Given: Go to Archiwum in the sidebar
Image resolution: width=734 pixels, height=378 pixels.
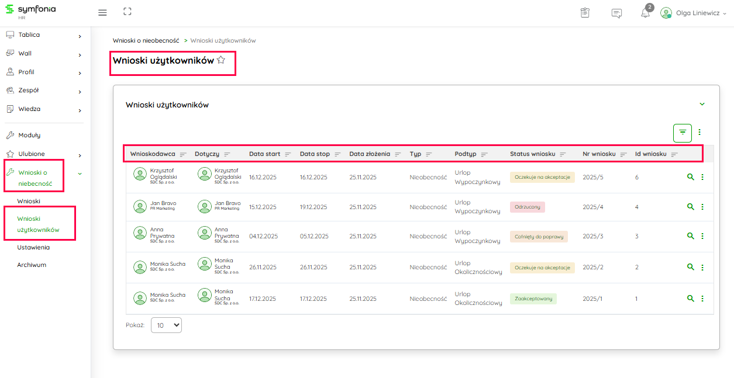Looking at the screenshot, I should 32,265.
